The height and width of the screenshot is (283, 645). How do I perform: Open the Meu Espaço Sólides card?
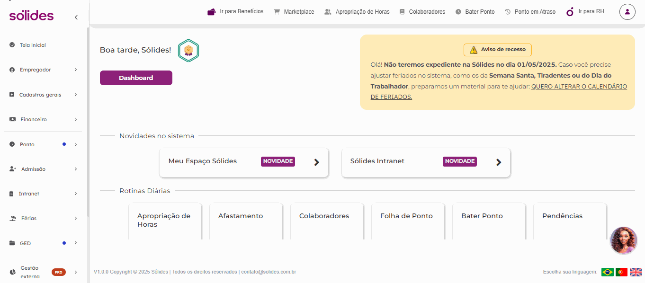pyautogui.click(x=244, y=162)
